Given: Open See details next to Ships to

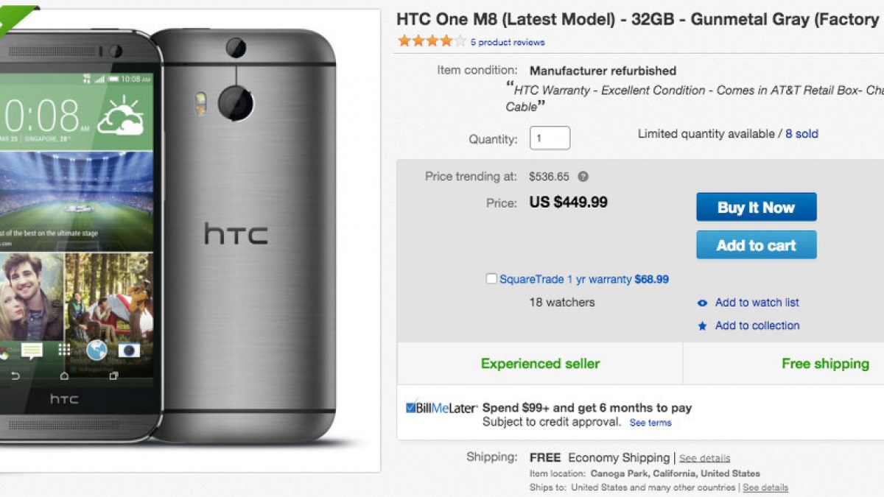Looking at the screenshot, I should (765, 487).
